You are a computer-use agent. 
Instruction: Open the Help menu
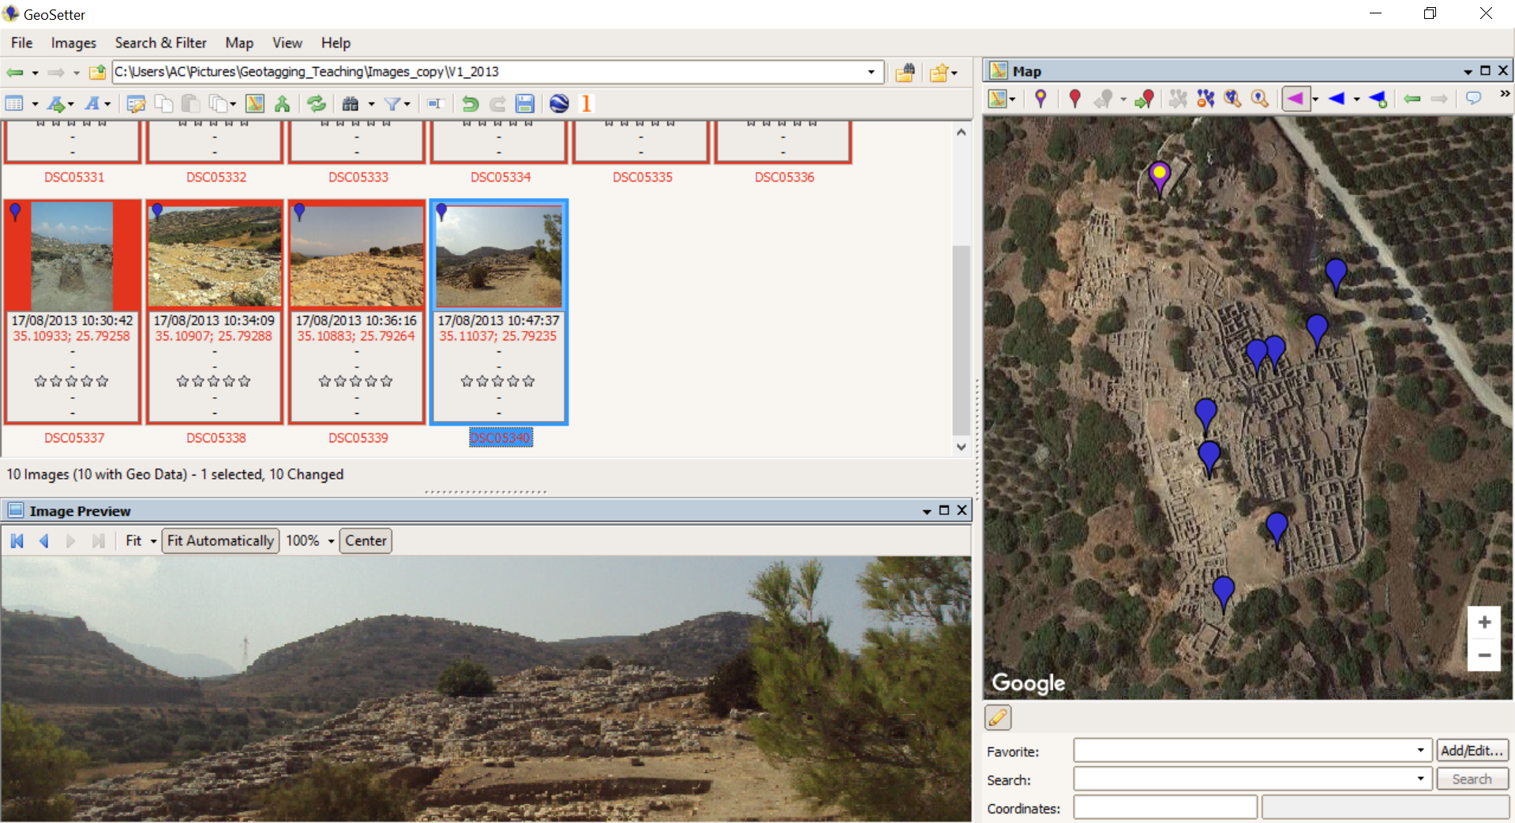point(336,43)
